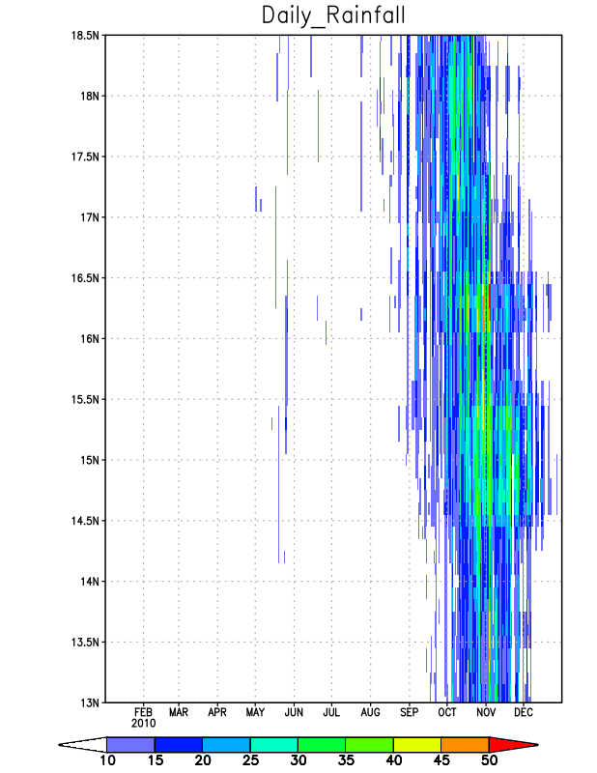Select the yellow 40-45 colorbar swatch
Screen dimensions: 597x773
[417, 744]
